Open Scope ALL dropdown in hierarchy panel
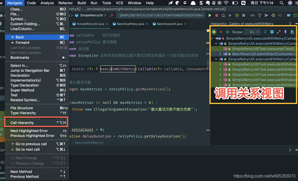 tap(252, 32)
